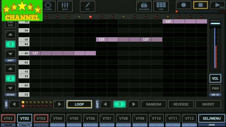Viewport: 226px width, 127px height.
Task: Play the C4 piano key
Action: coord(24,40)
